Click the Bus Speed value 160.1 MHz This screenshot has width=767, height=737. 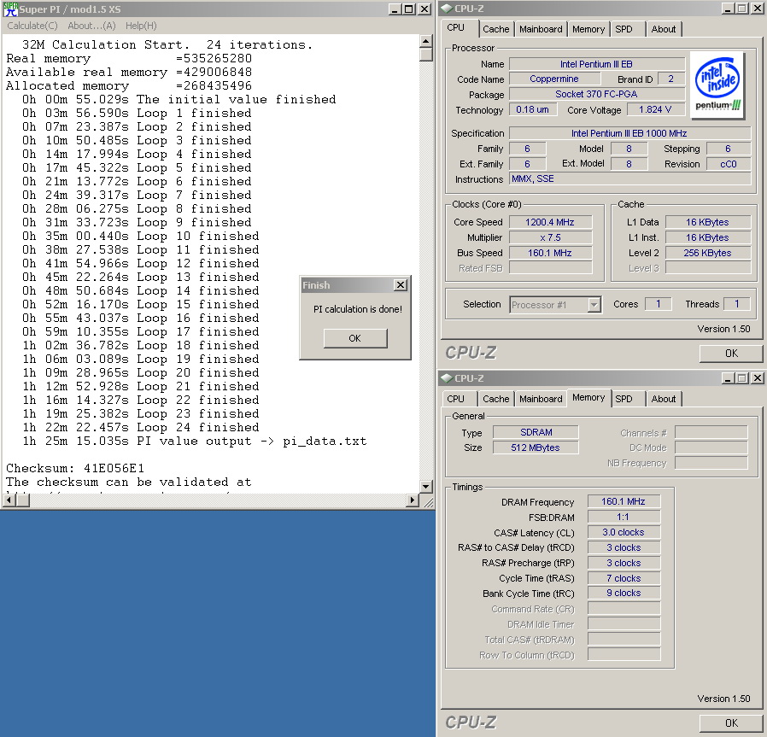550,253
